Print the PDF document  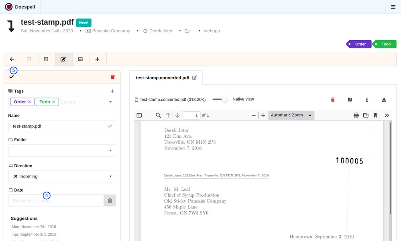tap(356, 115)
